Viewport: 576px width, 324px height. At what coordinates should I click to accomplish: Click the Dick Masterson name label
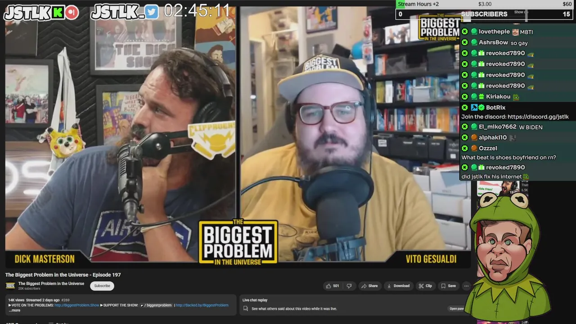45,259
